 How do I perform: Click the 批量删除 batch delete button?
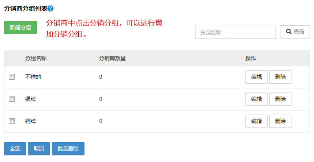[x=68, y=149]
